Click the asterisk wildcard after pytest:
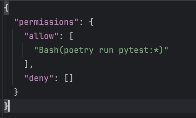 (156, 50)
